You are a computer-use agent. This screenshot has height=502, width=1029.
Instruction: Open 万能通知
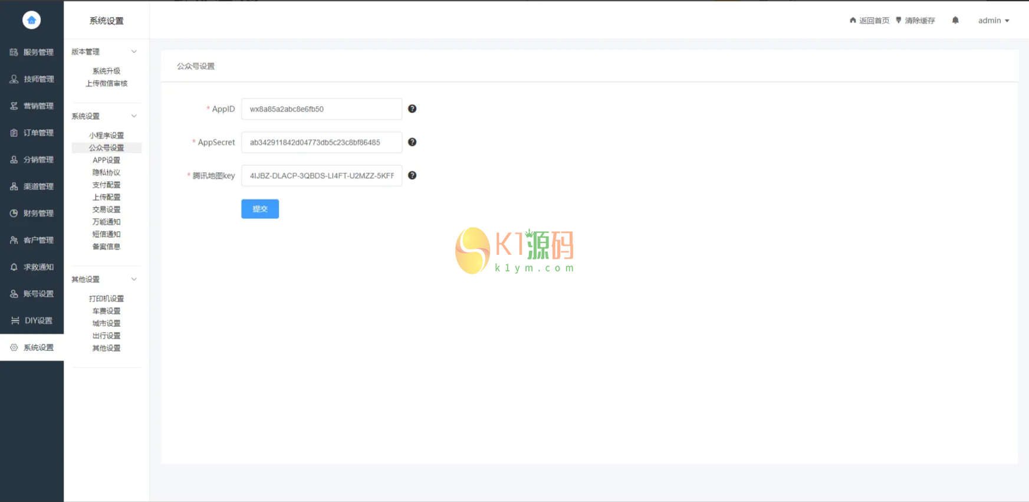coord(106,222)
